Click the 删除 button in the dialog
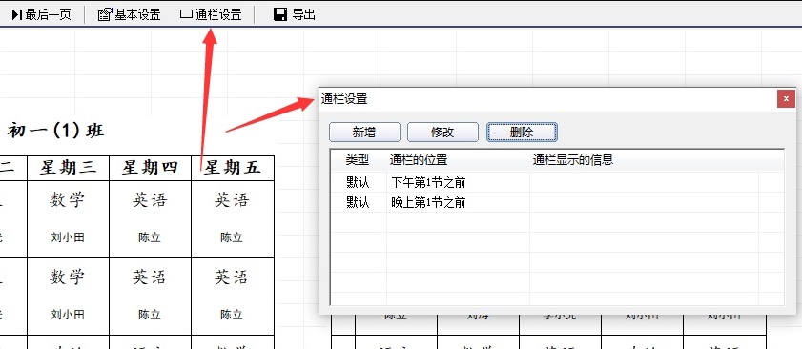The image size is (802, 349). [522, 132]
